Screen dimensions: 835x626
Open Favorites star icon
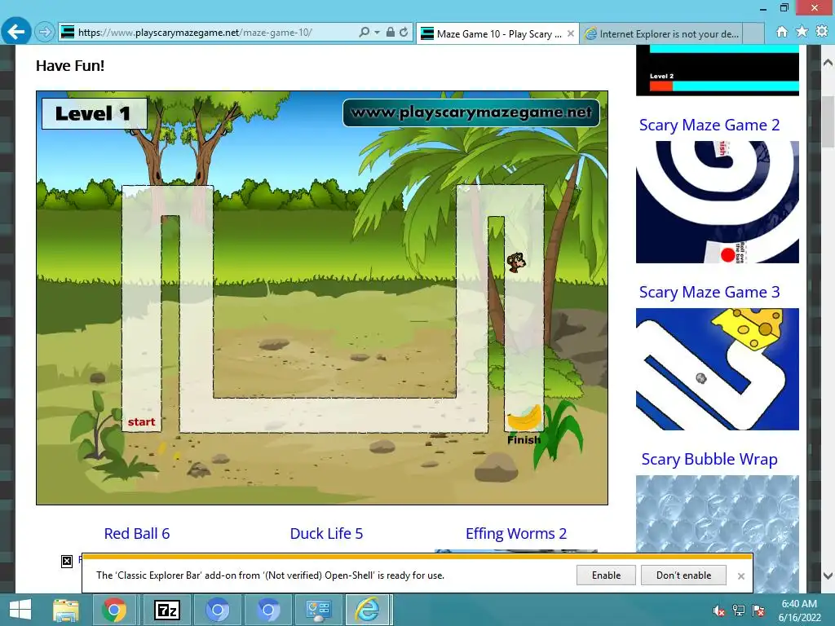tap(802, 32)
